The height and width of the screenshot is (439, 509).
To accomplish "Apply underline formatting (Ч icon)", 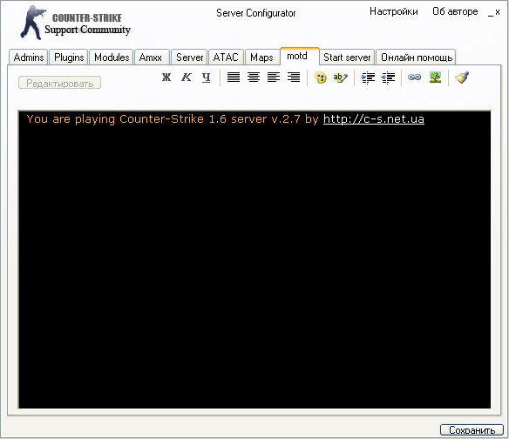I will pyautogui.click(x=207, y=78).
